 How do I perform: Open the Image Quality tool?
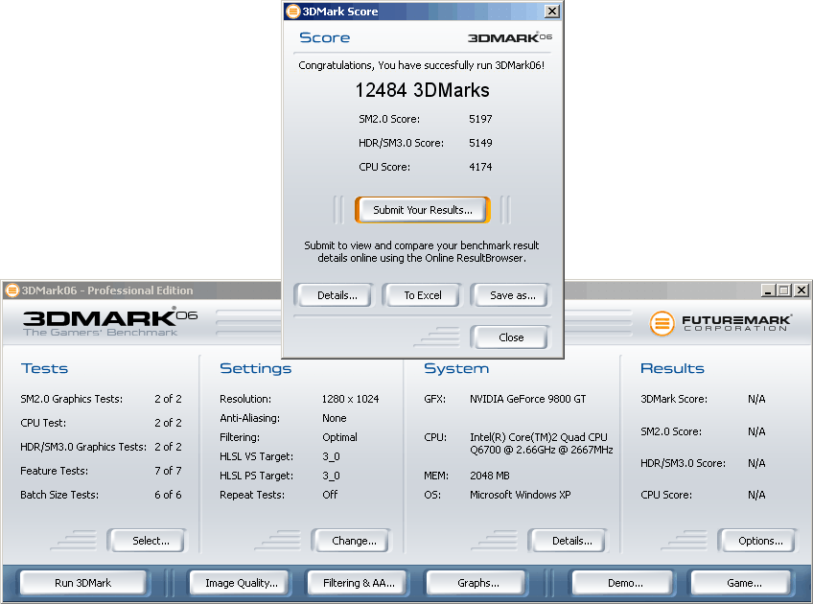pyautogui.click(x=241, y=583)
